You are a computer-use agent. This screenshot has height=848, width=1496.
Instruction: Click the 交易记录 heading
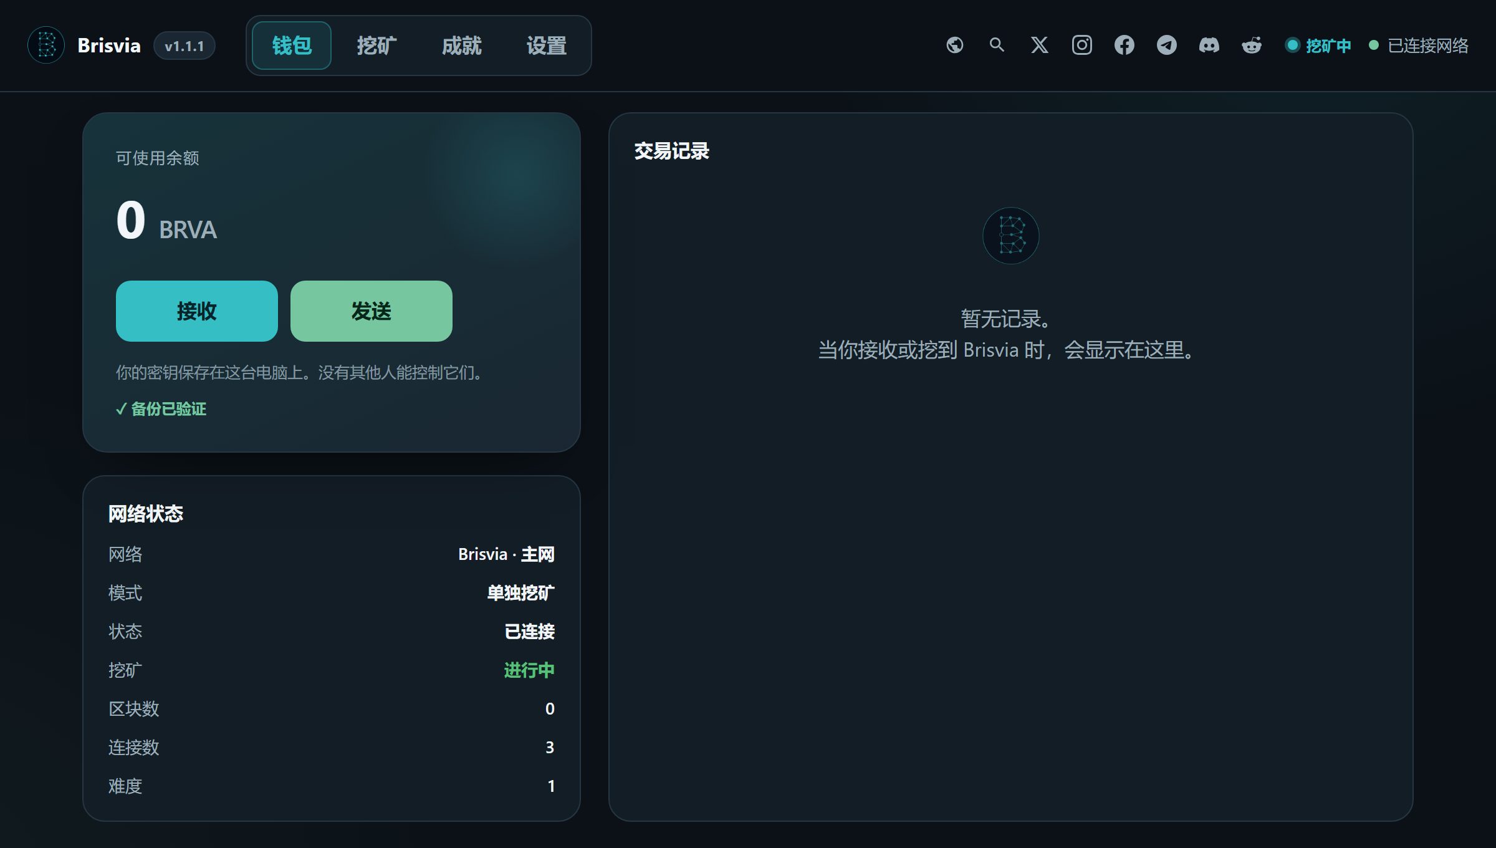click(671, 151)
